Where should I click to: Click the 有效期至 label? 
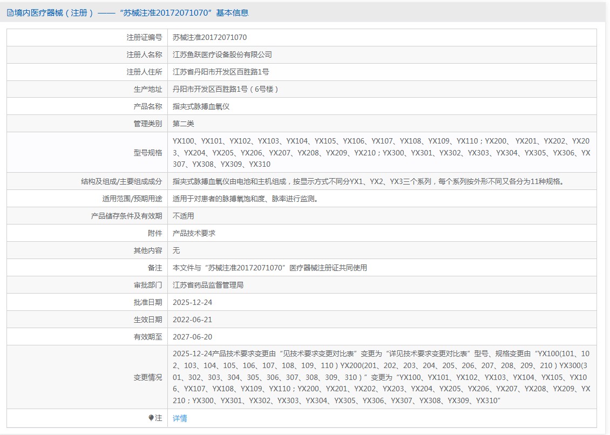coord(148,337)
